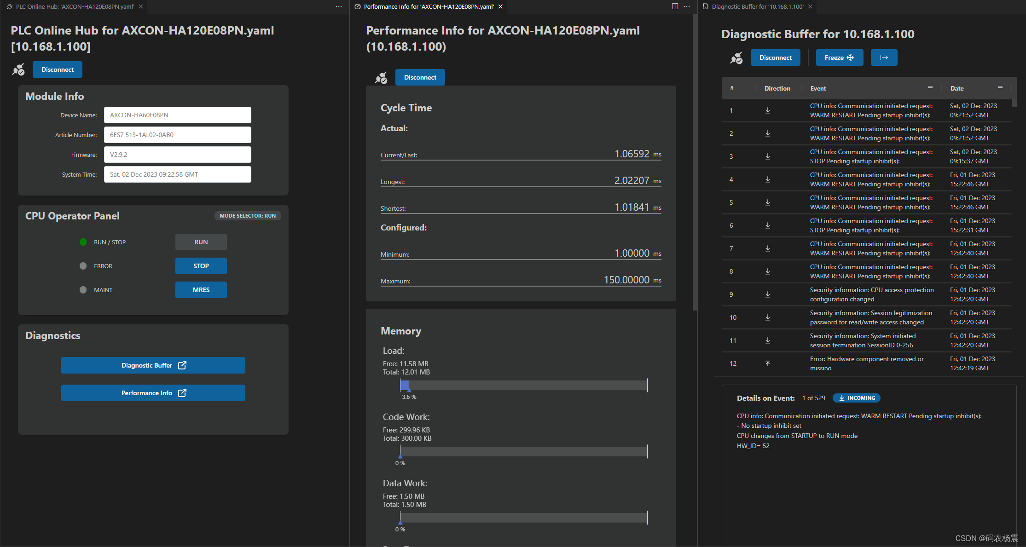
Task: Click the incoming arrow icon on event 1
Action: (768, 110)
